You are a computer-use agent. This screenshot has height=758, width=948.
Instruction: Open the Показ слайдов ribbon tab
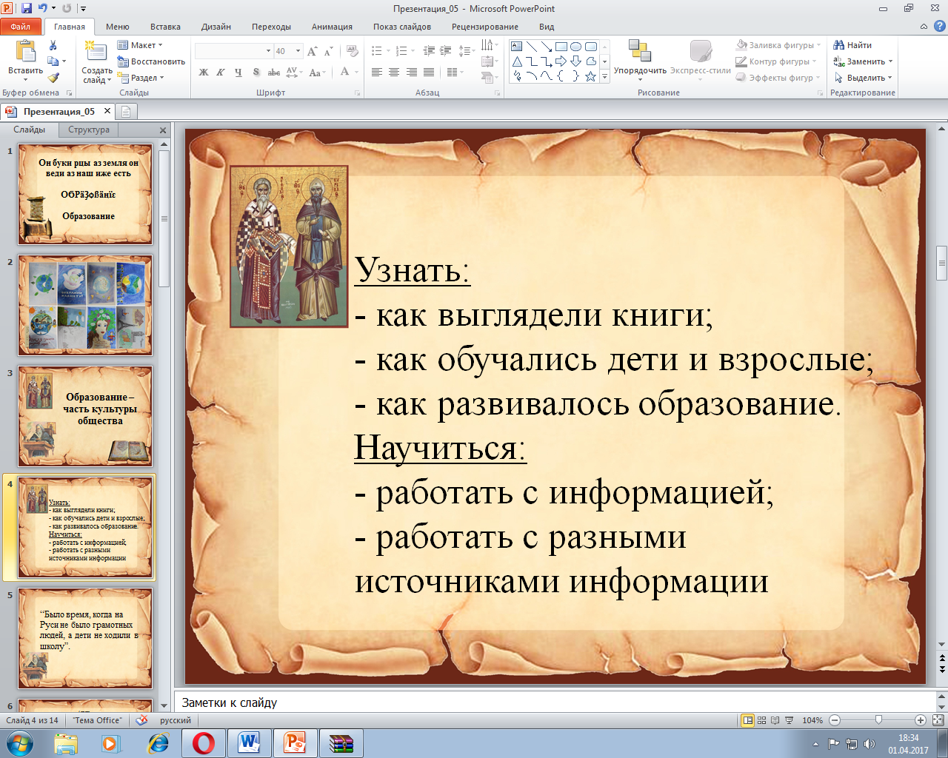pyautogui.click(x=402, y=27)
